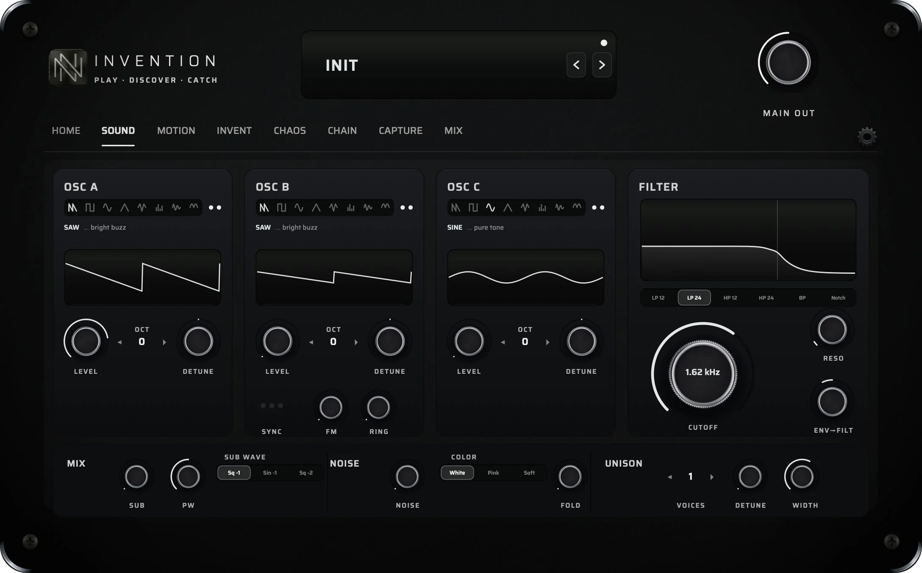Open the OSC A two-dot options
The image size is (922, 573).
coord(215,208)
